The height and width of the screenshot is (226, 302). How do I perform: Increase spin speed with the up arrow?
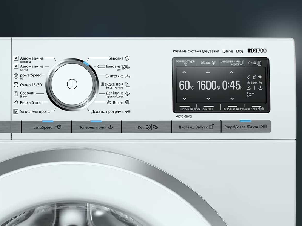click(x=208, y=72)
